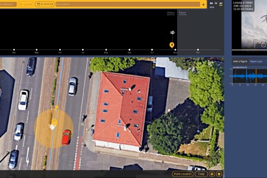Open the Future view
This screenshot has height=178, width=267.
pos(182,13)
